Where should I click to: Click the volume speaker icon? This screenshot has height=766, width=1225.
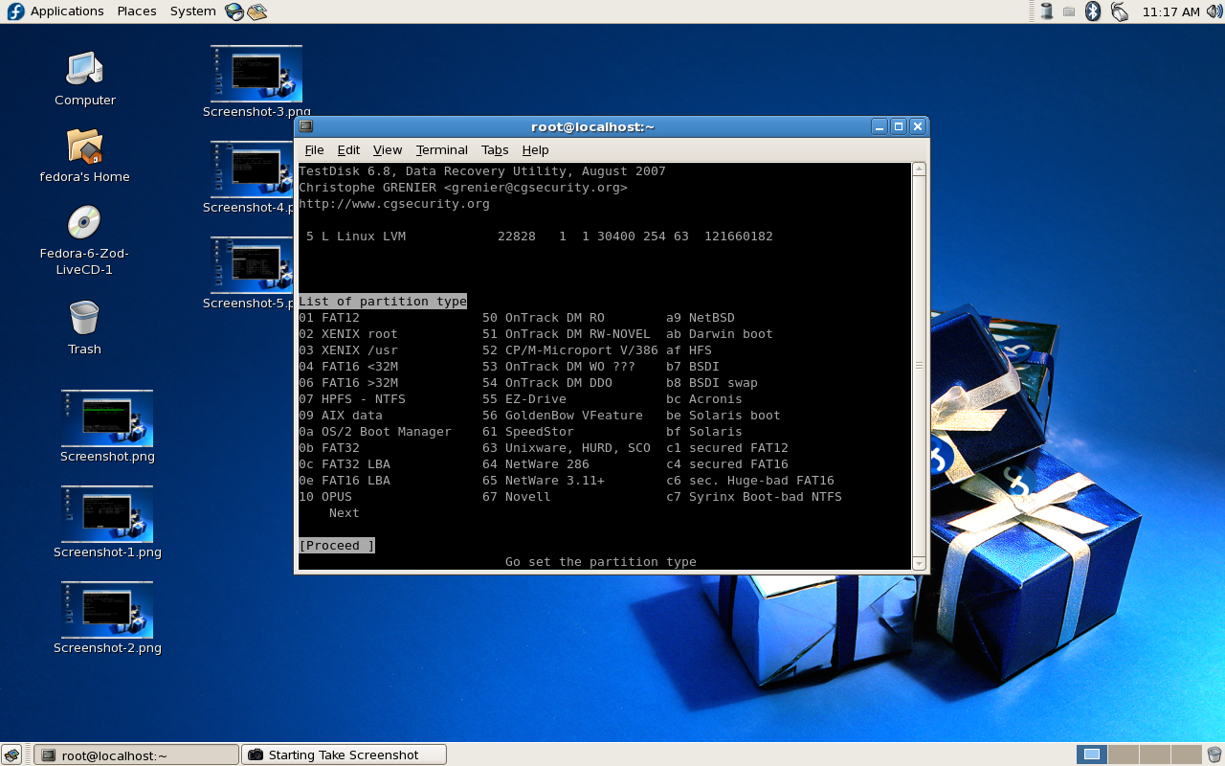pyautogui.click(x=1214, y=11)
